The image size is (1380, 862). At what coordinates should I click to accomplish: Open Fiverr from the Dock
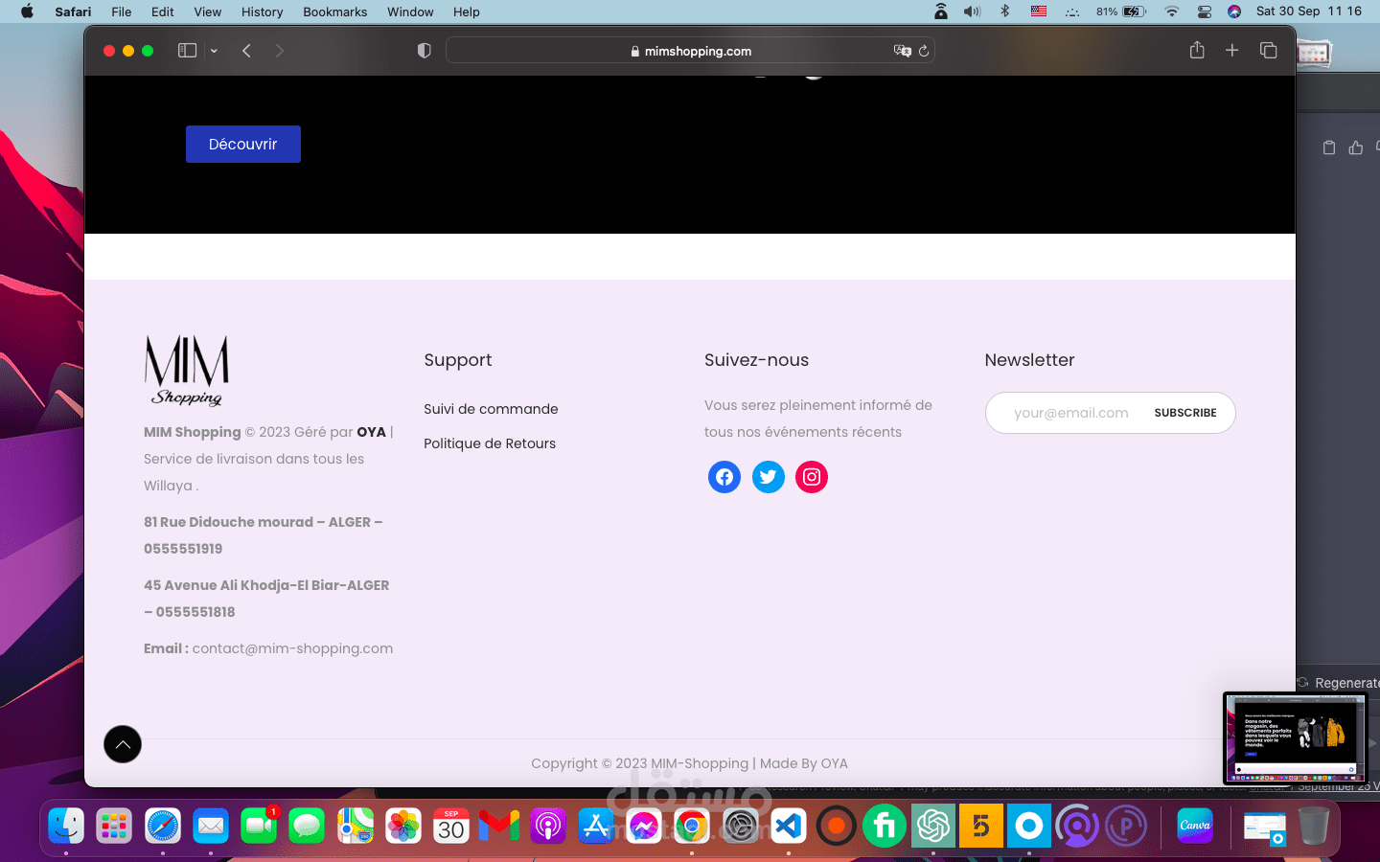pos(885,826)
